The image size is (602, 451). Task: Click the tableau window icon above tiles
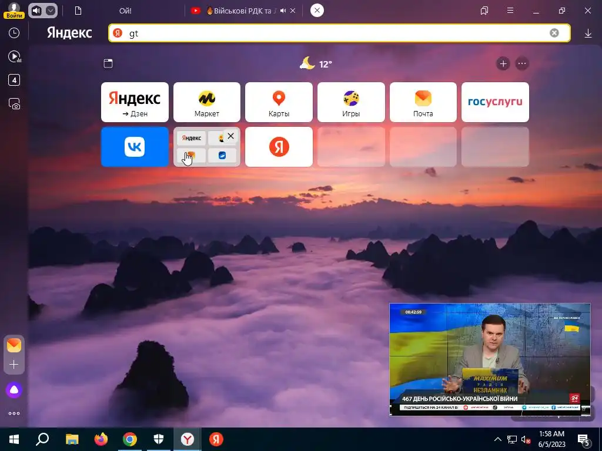tap(108, 63)
